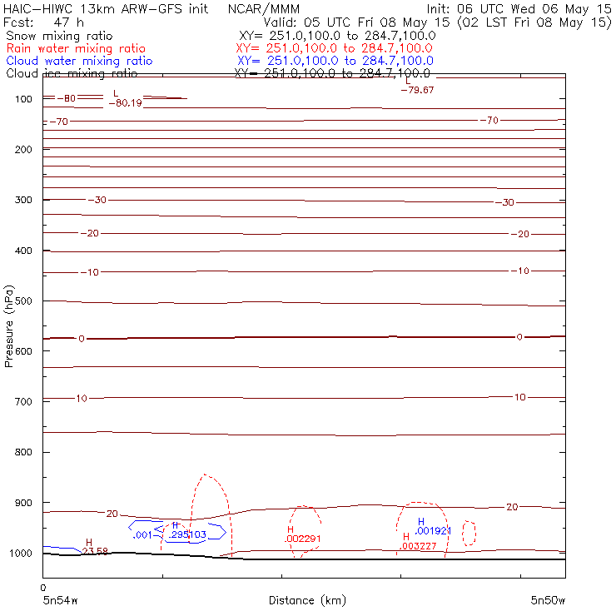This screenshot has width=616, height=616.
Task: Click the 'NCAR/MMM' header text
Action: coord(264,9)
